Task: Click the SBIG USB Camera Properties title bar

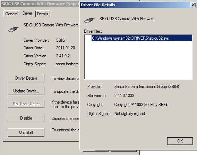Action: point(40,4)
